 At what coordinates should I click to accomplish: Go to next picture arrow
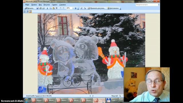click(93, 96)
